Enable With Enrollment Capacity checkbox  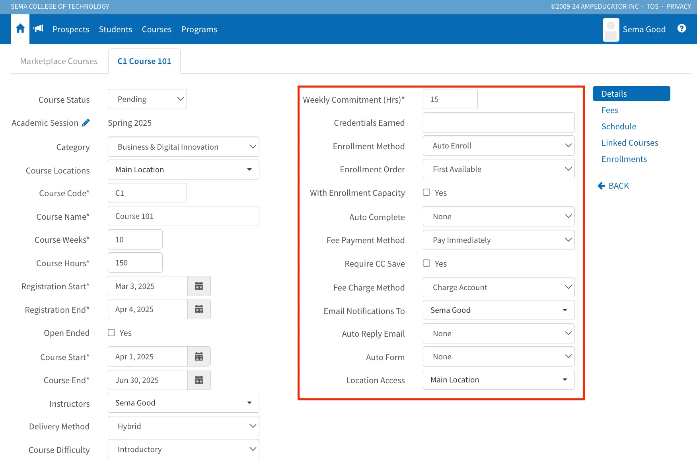[x=426, y=193]
